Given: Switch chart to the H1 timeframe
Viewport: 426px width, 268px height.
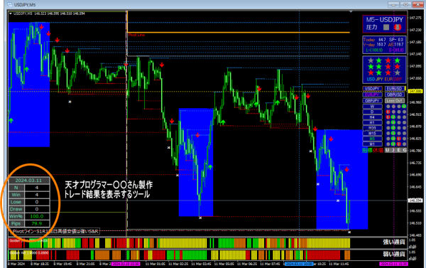Looking at the screenshot, I should (373, 122).
